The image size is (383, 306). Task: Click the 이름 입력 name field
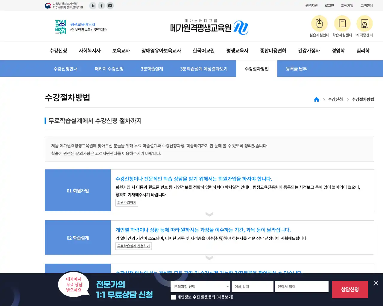pos(252,286)
